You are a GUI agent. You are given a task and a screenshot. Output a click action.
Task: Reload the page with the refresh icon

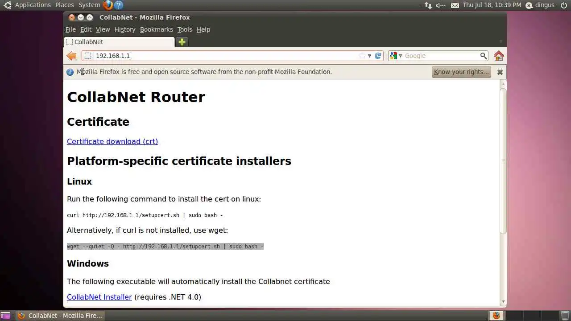[x=378, y=56]
